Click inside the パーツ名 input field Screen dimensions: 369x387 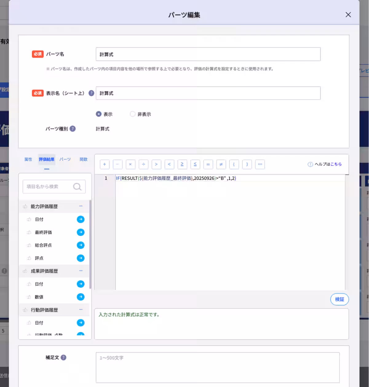(x=208, y=54)
